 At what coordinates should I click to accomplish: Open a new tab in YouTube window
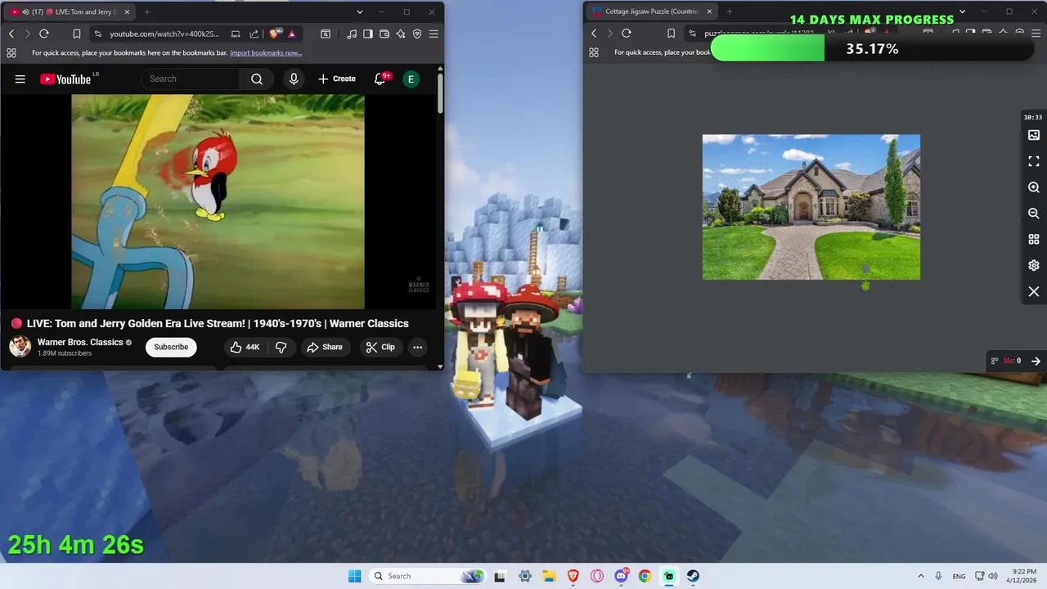point(147,11)
